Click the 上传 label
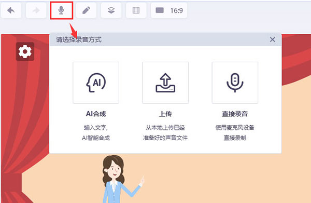311x203 pixels. (165, 114)
